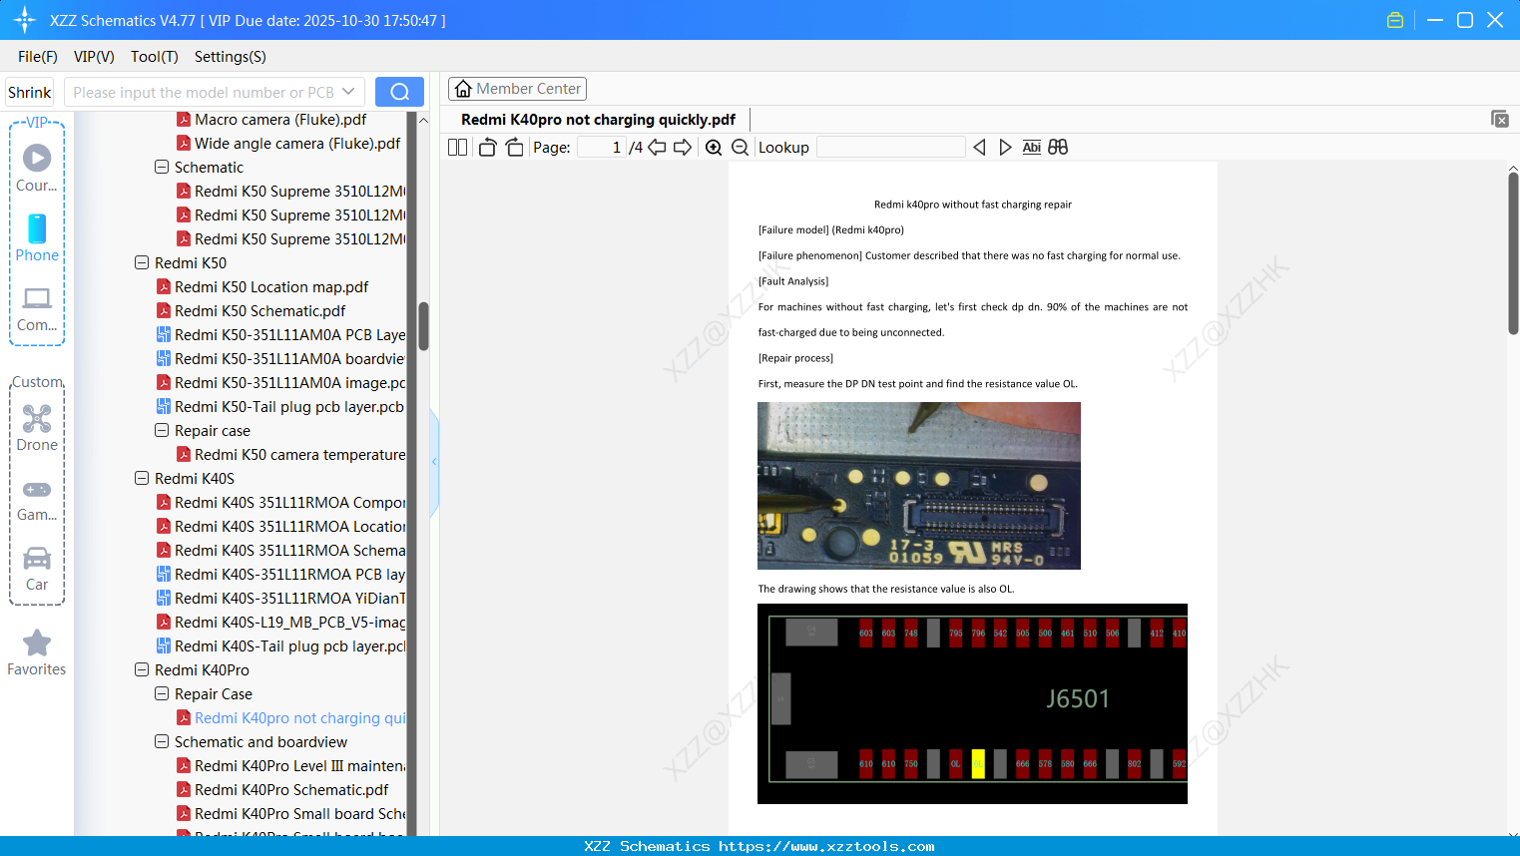This screenshot has height=856, width=1520.
Task: Open the Member Center home button
Action: tap(517, 89)
